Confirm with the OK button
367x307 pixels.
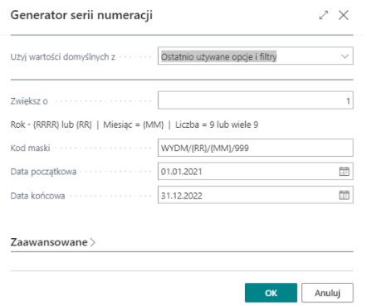point(271,293)
